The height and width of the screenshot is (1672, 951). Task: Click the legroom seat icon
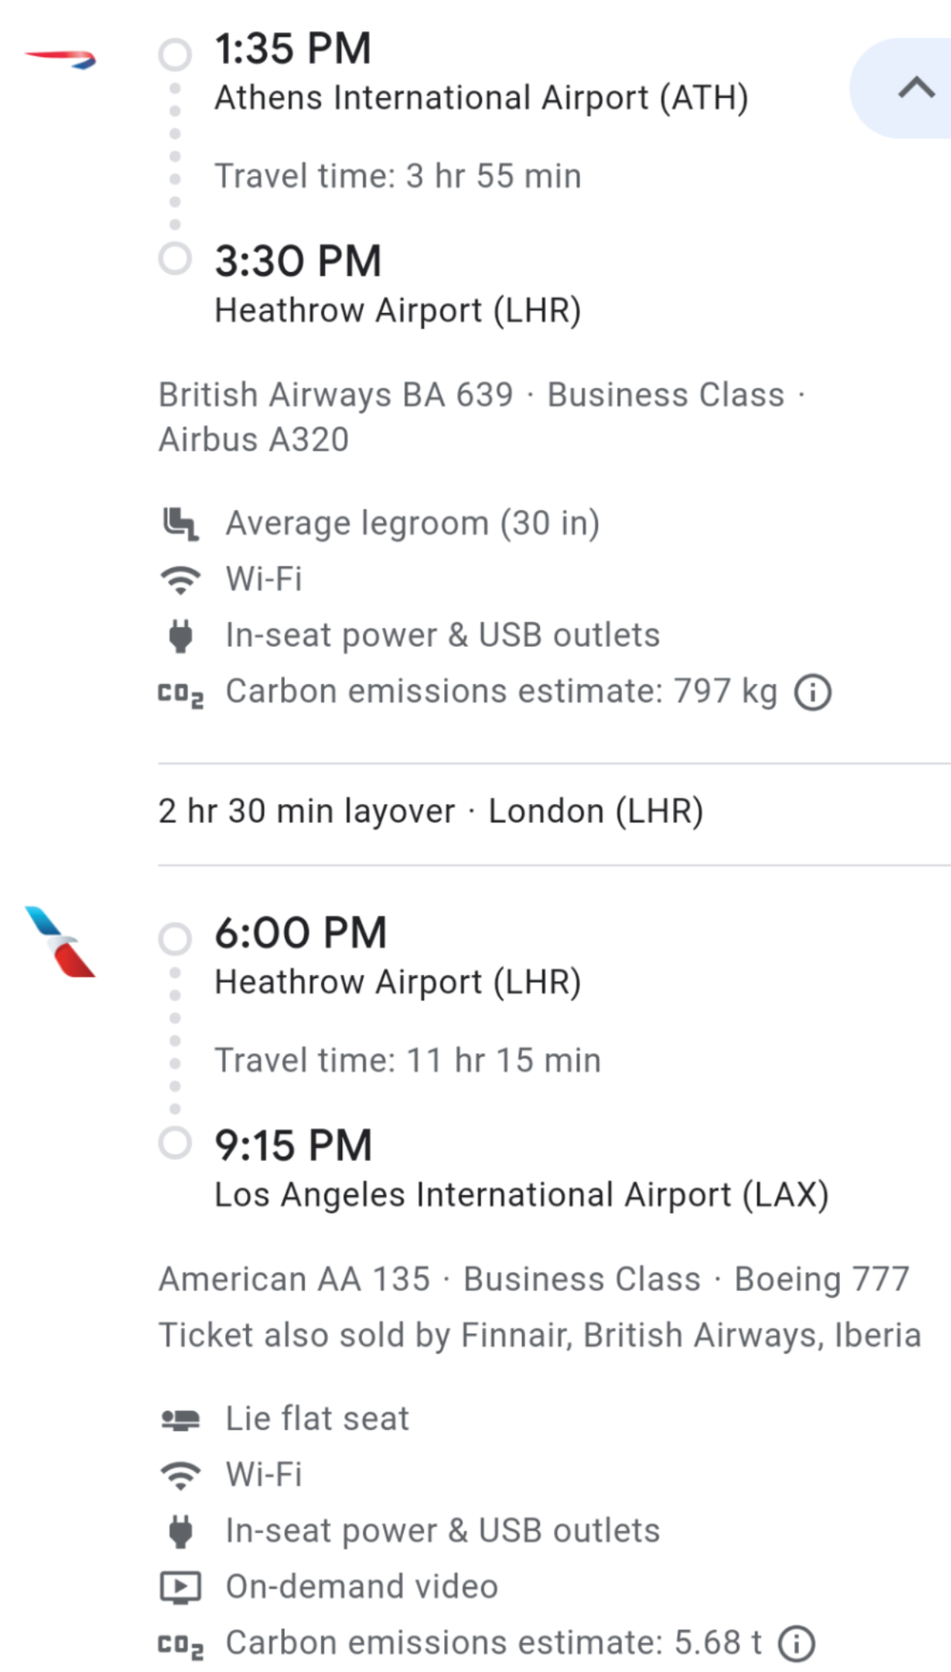pyautogui.click(x=180, y=524)
